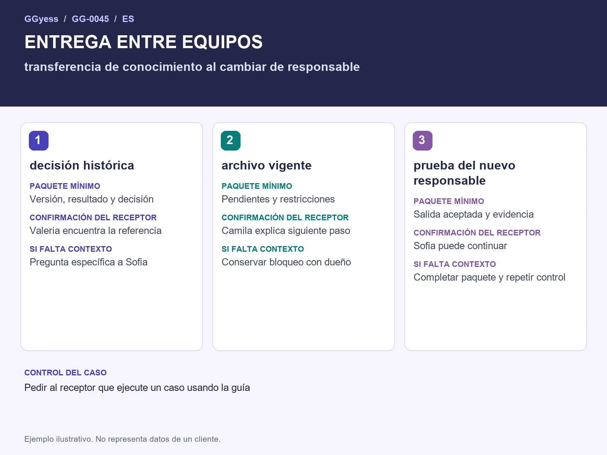Image resolution: width=607 pixels, height=455 pixels.
Task: Open the 'prueba del nuevo responsable' heading
Action: 464,173
